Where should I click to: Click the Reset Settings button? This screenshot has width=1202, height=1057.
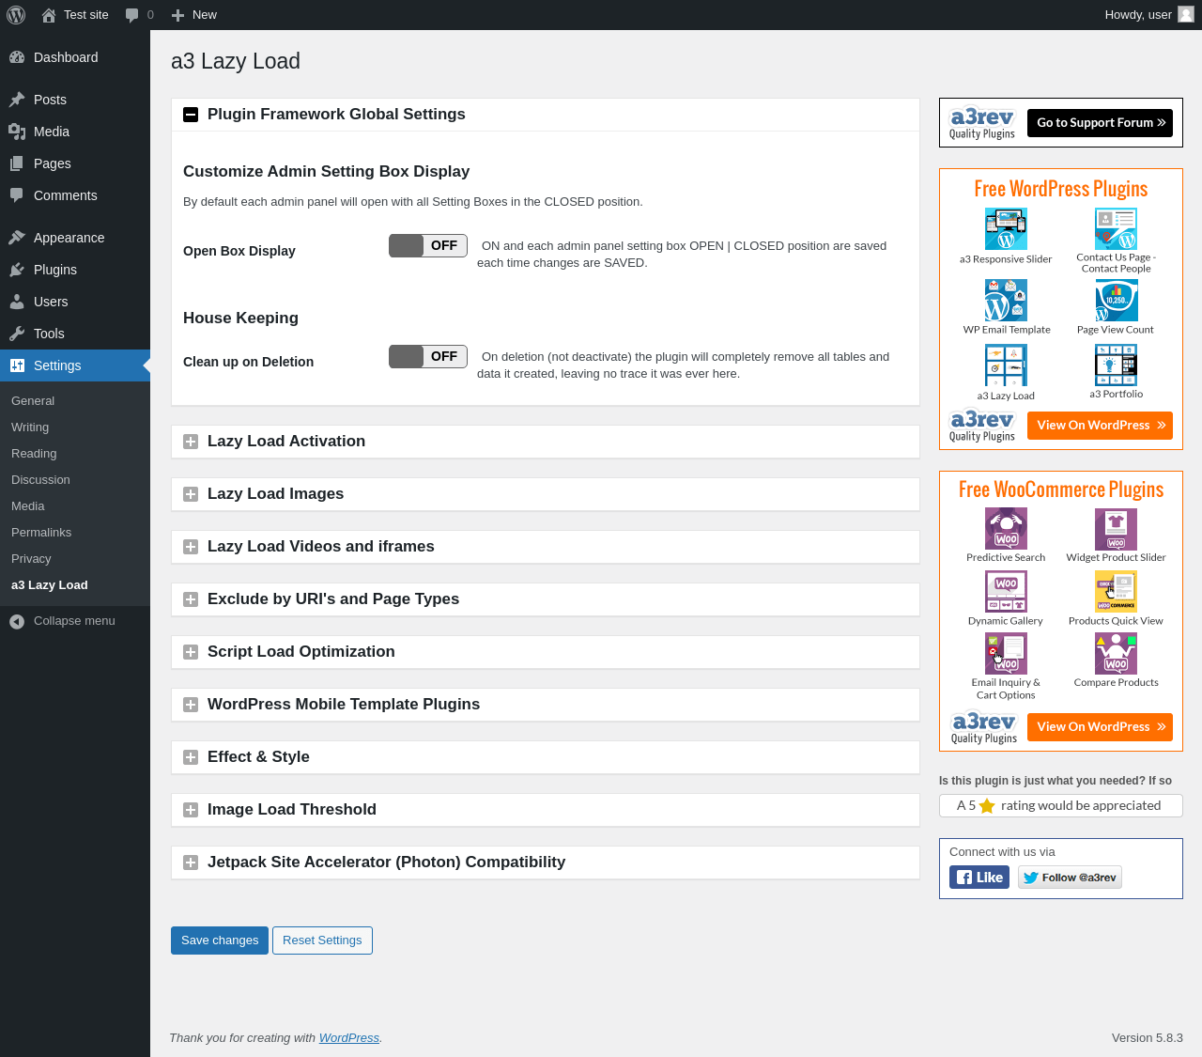click(322, 940)
